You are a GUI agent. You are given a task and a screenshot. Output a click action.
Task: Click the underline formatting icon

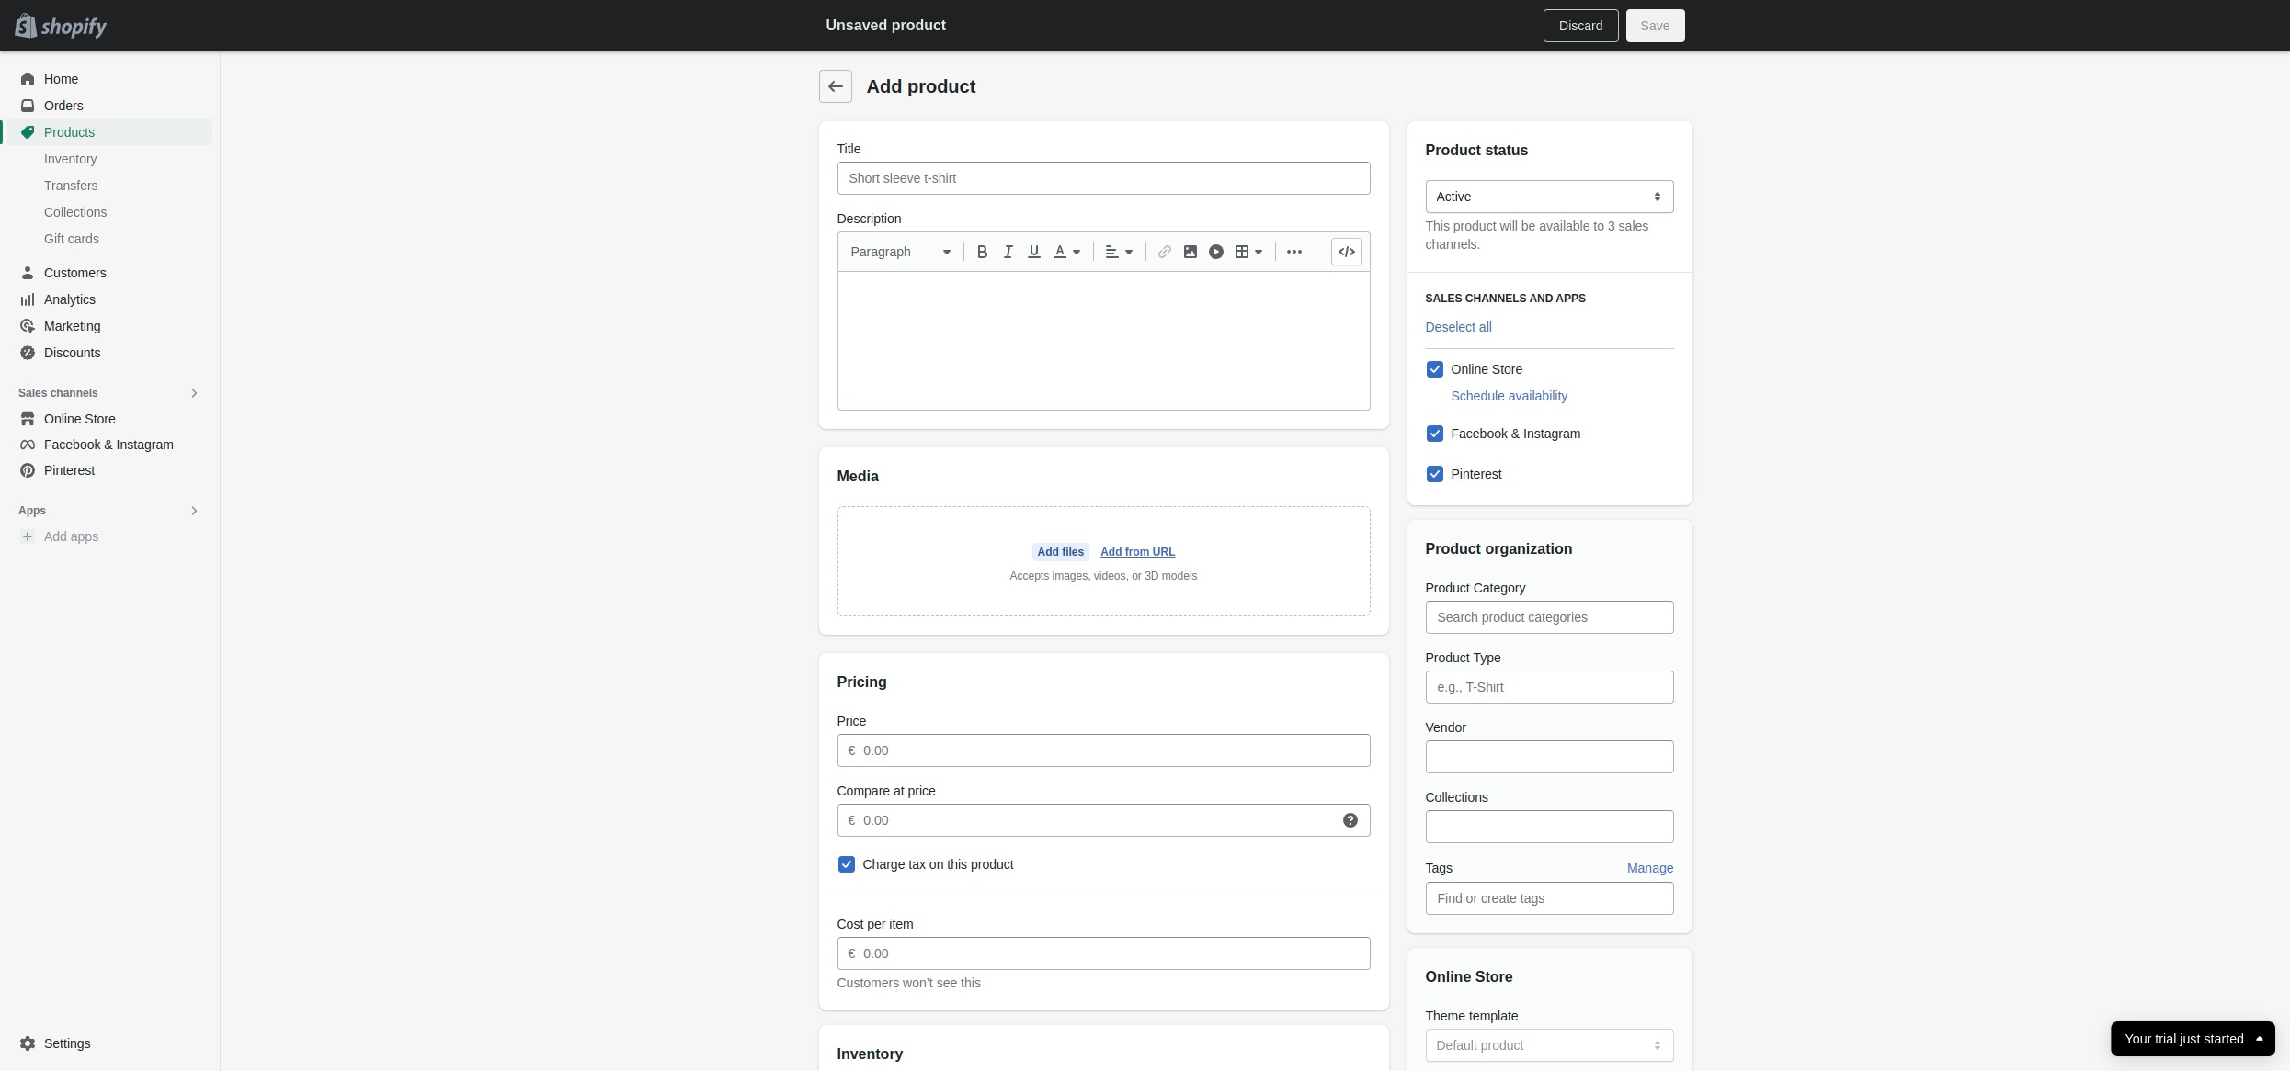[x=1033, y=252]
